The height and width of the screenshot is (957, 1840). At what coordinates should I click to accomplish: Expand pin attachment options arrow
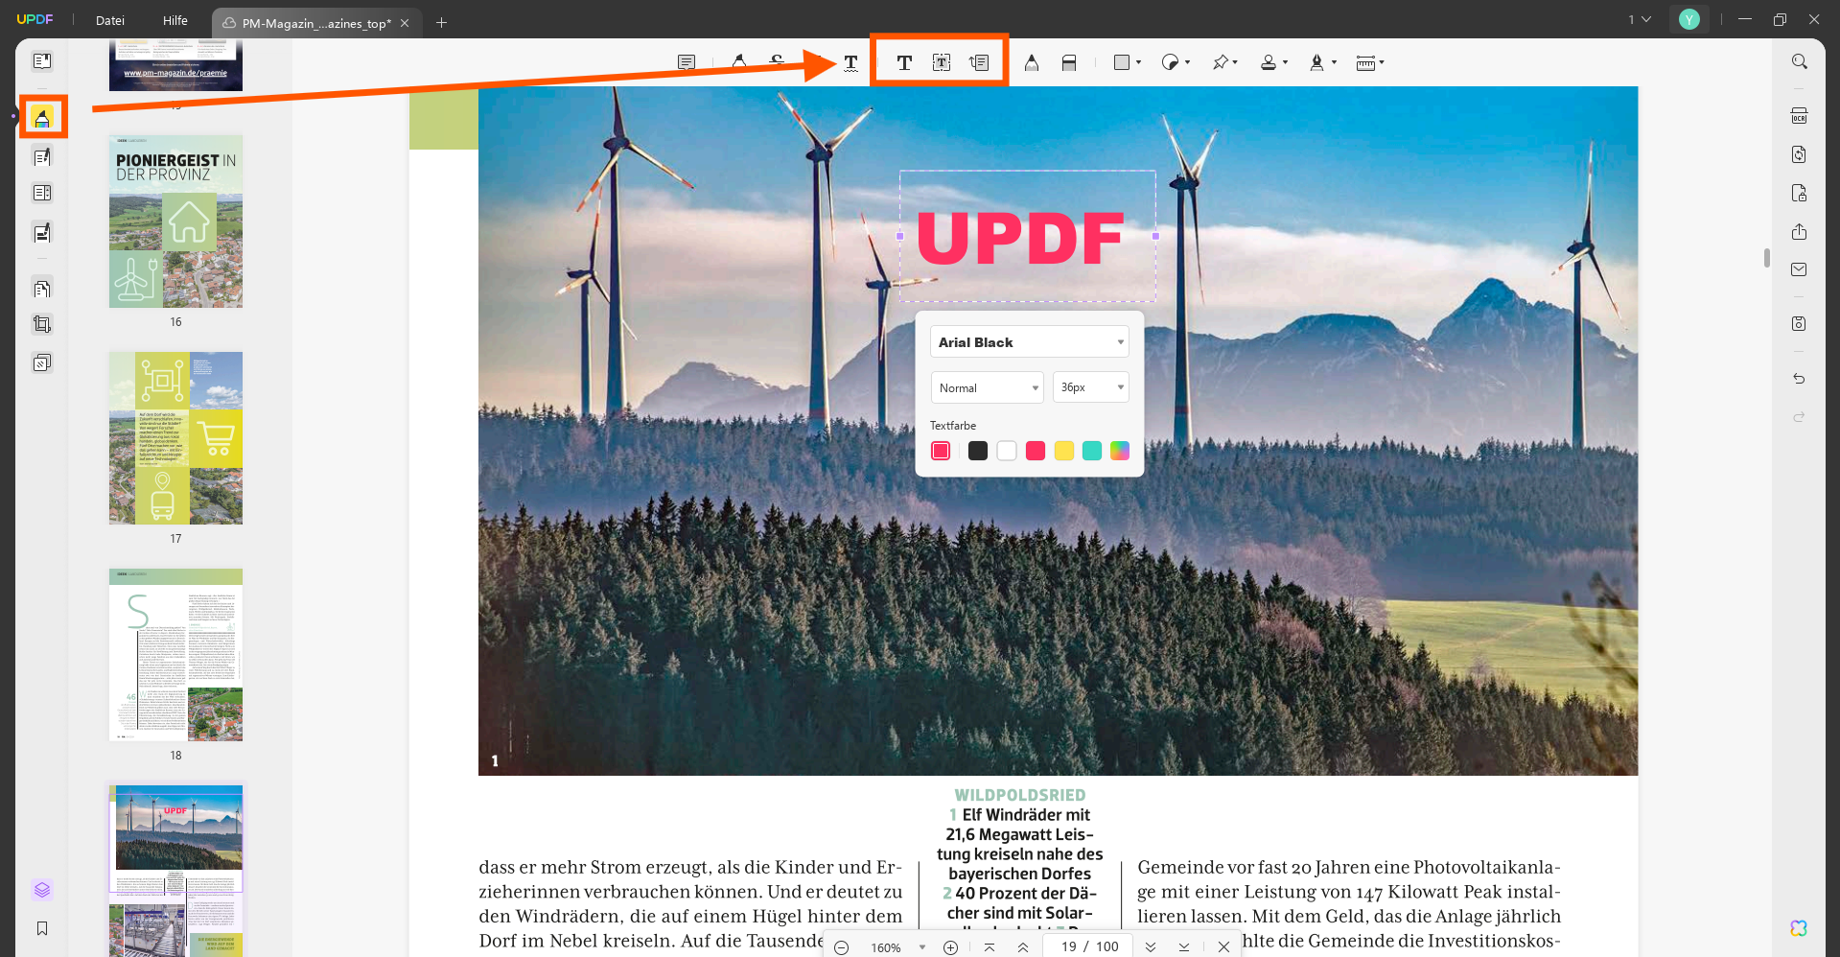1236,63
